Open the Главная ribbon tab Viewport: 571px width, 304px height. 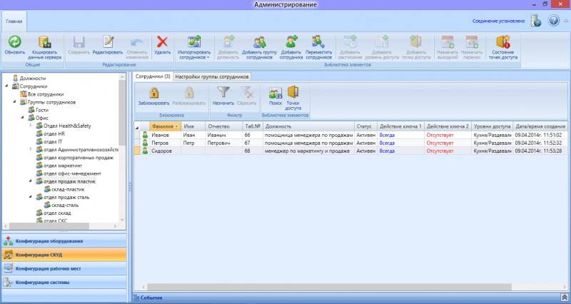(14, 21)
